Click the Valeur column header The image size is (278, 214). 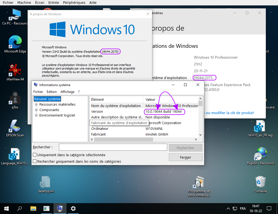tap(171, 99)
